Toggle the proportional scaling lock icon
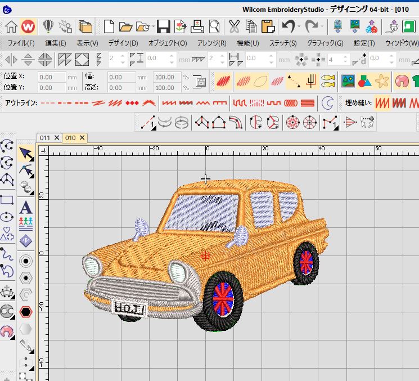Viewport: 419px width, 381px height. pyautogui.click(x=200, y=82)
